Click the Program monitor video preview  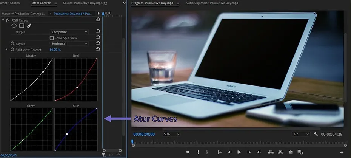coord(237,69)
